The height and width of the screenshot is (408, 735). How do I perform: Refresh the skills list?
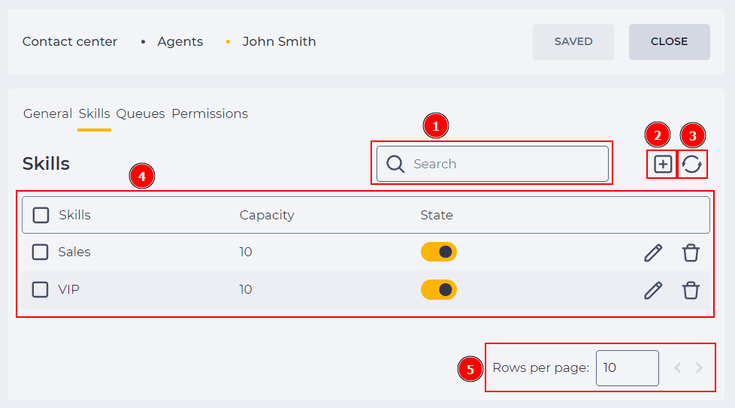tap(692, 165)
